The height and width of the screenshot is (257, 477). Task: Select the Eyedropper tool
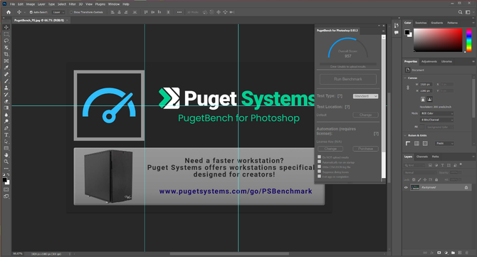click(x=6, y=68)
